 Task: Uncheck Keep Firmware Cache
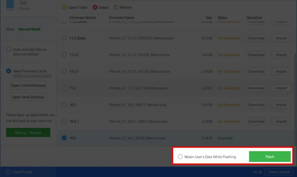pos(8,71)
